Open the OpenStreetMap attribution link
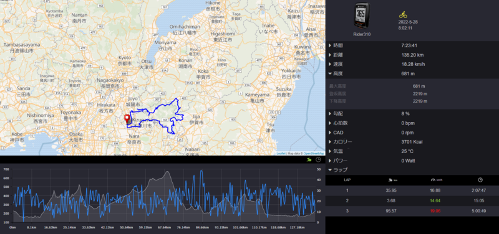The width and height of the screenshot is (499, 234). tap(314, 153)
